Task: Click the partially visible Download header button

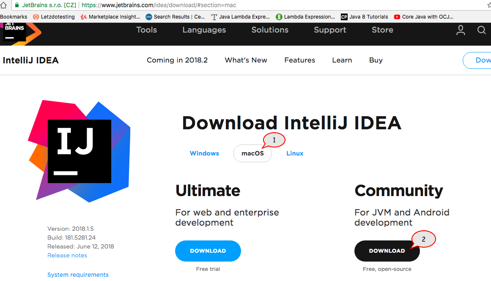Action: click(477, 60)
